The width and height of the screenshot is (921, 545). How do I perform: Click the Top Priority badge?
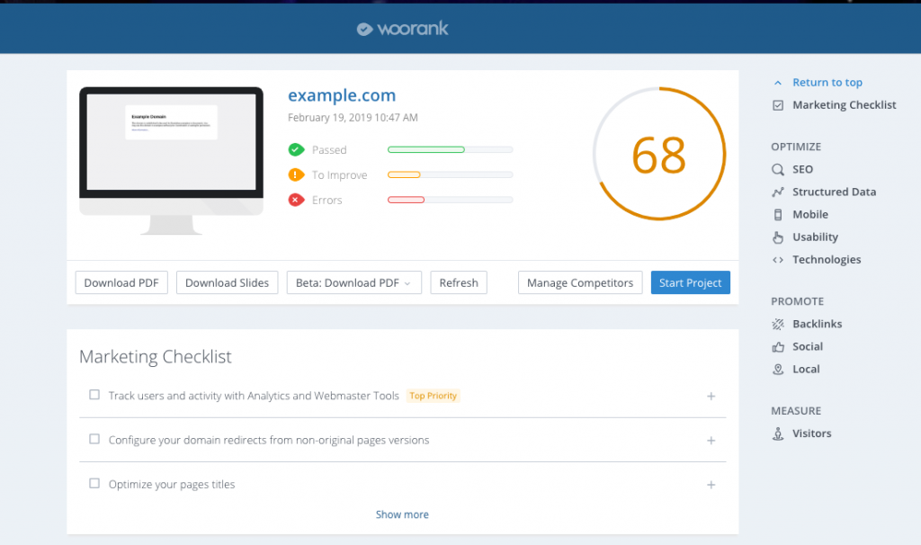point(433,396)
